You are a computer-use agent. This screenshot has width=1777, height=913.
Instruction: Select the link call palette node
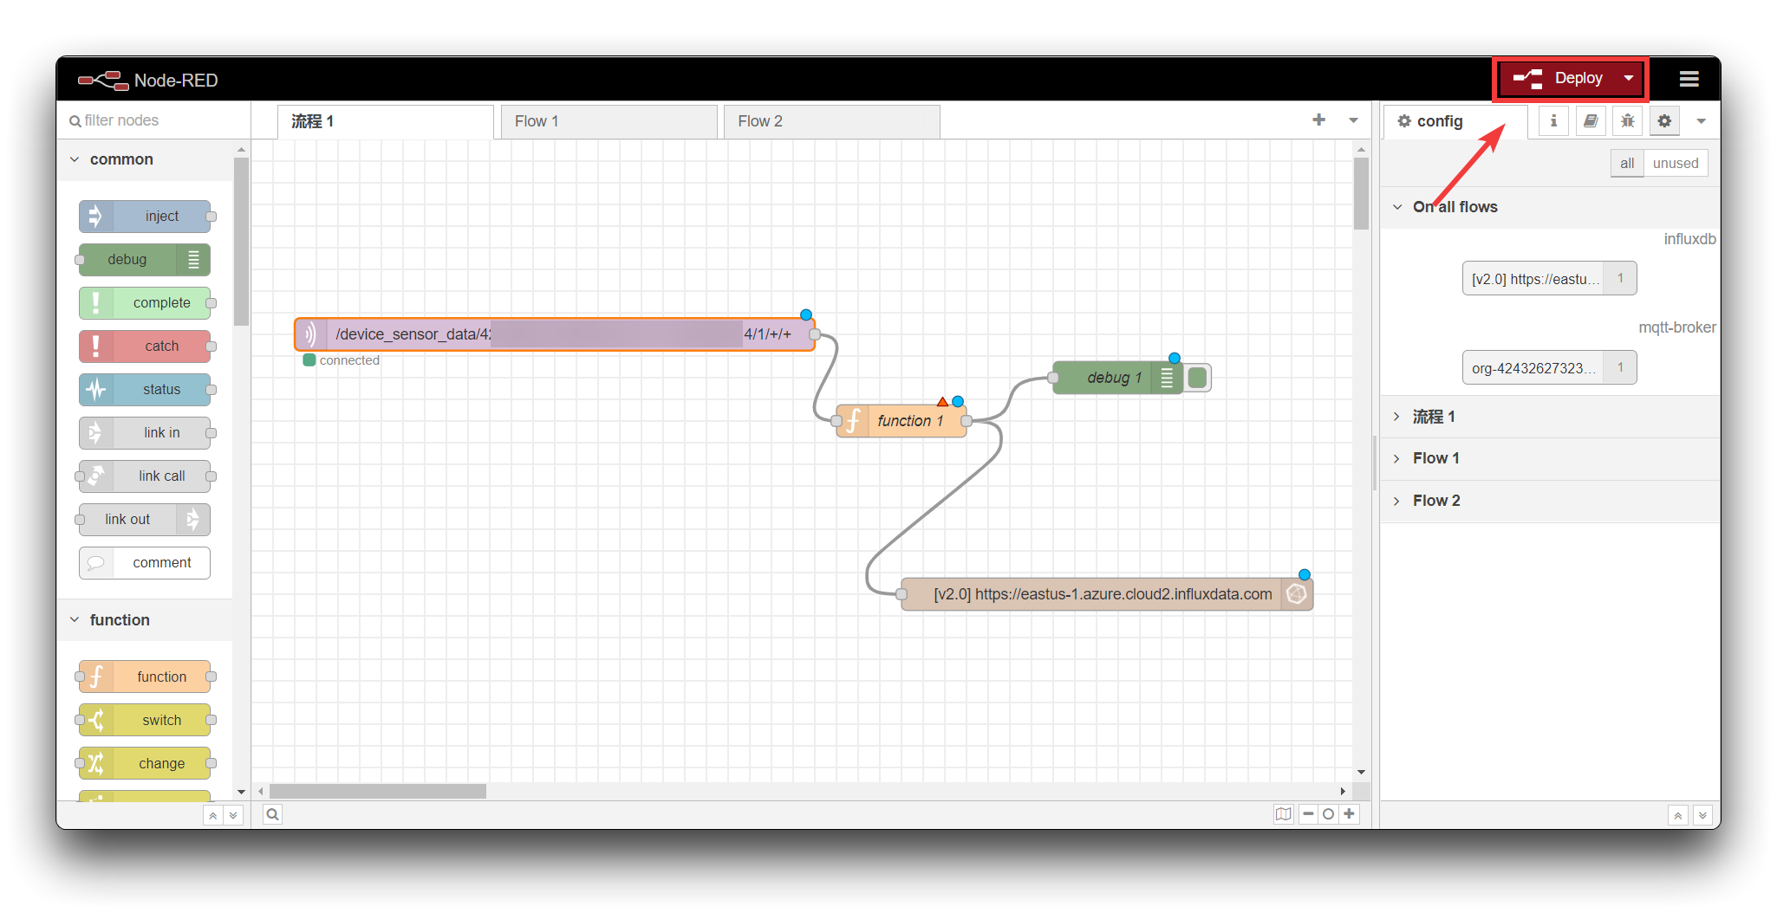point(146,476)
